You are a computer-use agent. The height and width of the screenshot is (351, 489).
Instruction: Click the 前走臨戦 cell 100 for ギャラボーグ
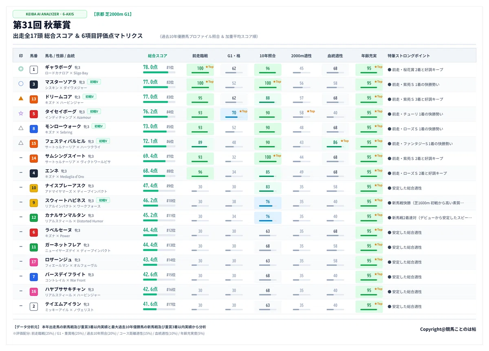(x=200, y=69)
